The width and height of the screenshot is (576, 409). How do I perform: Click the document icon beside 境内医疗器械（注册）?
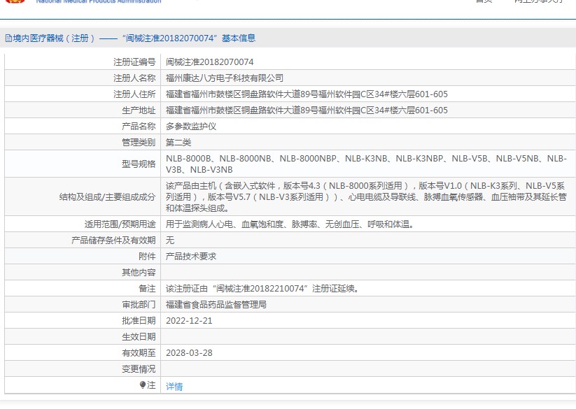(8, 38)
